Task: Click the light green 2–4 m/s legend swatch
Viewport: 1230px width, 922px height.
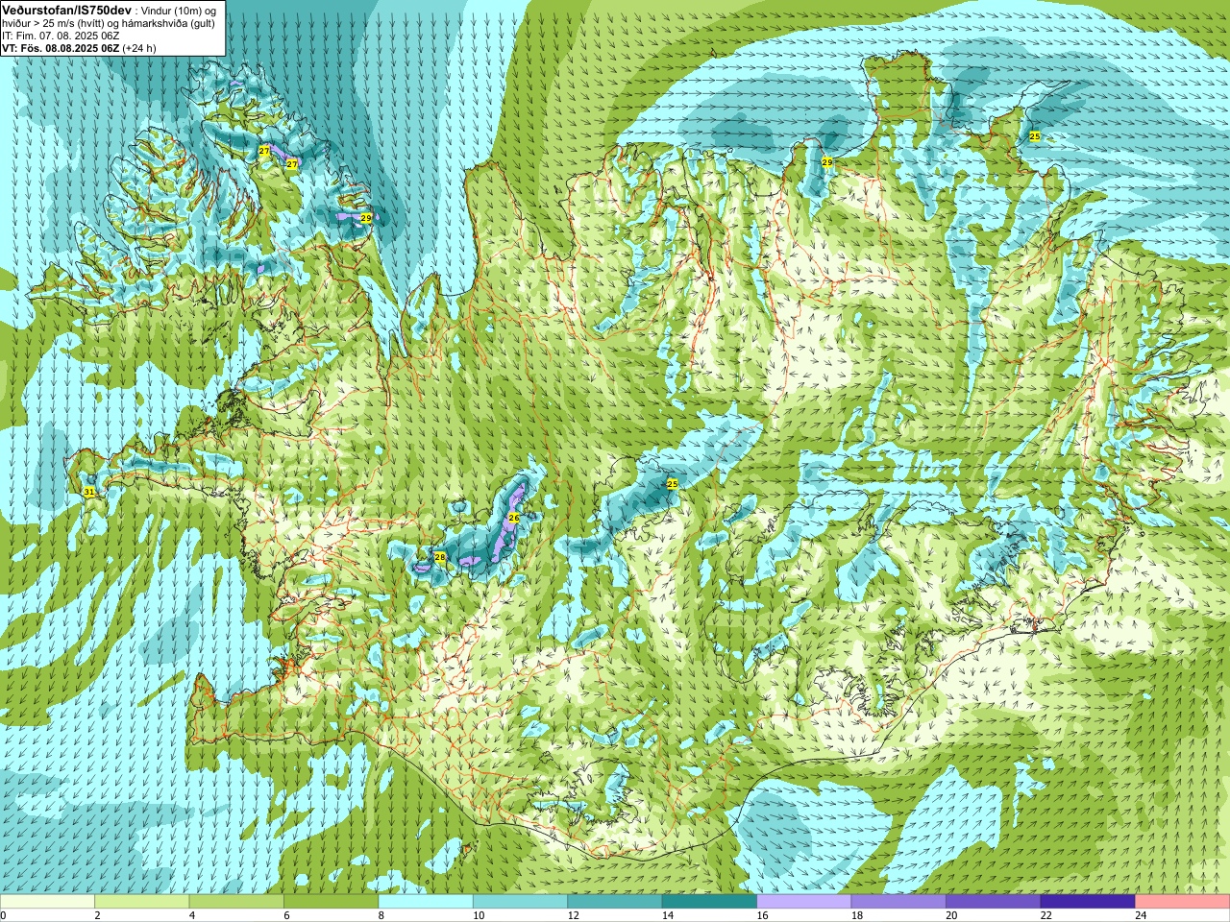Action: click(x=141, y=902)
